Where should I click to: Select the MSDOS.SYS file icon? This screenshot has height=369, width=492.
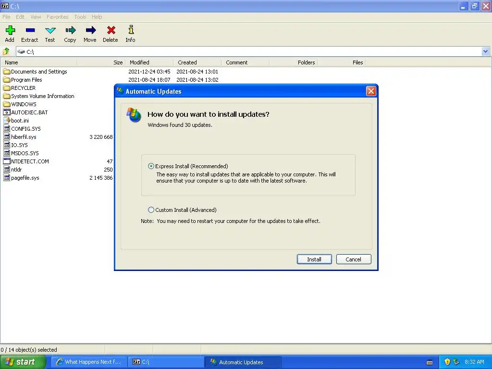(x=7, y=153)
